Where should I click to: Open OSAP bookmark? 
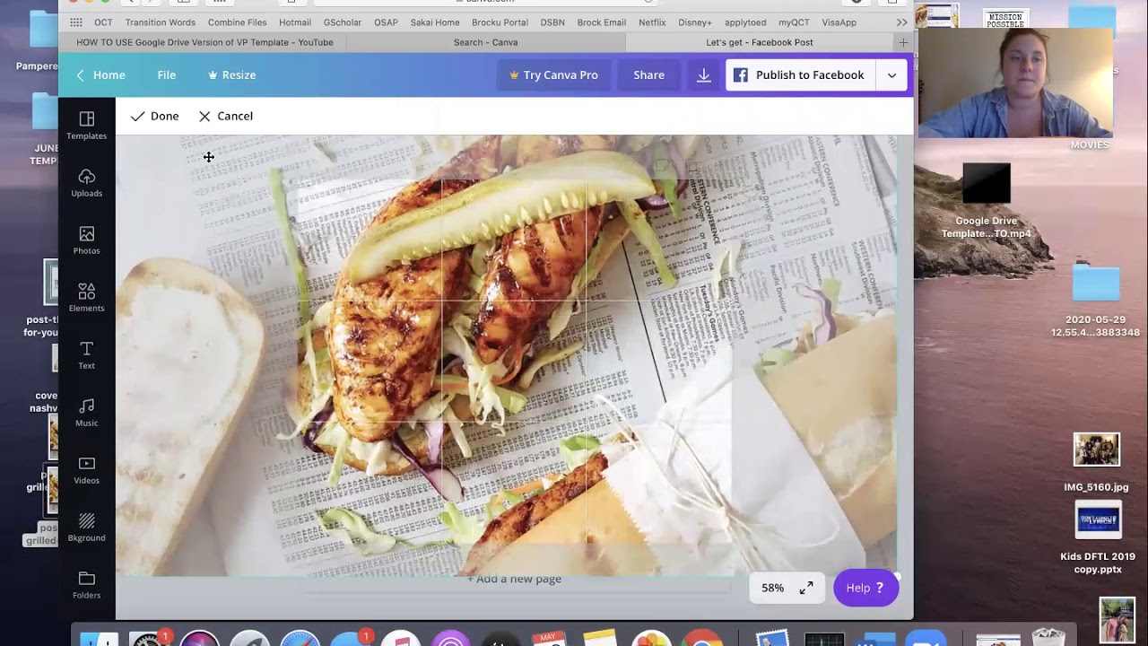[386, 22]
